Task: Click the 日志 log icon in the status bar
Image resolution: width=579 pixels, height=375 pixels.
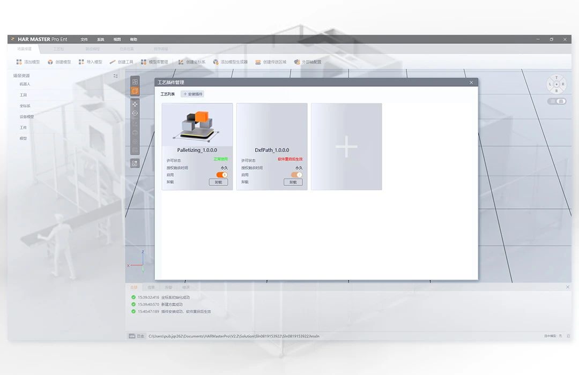Action: coord(132,336)
